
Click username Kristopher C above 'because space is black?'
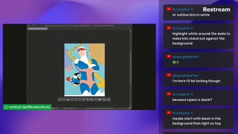(183, 94)
